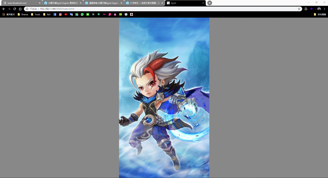Screen dimensions: 328x178
Task: Open the Facebook bookmark icon
Action: pos(55,14)
